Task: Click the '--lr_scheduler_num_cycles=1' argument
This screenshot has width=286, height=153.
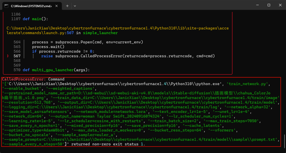Action: [201, 116]
